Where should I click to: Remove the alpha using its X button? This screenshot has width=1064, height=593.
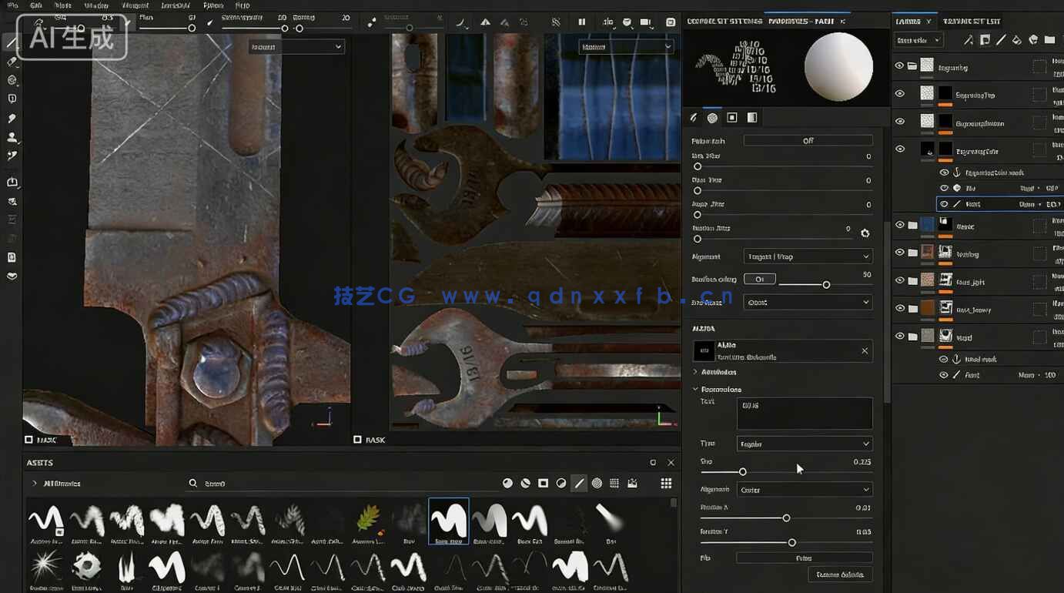click(865, 351)
